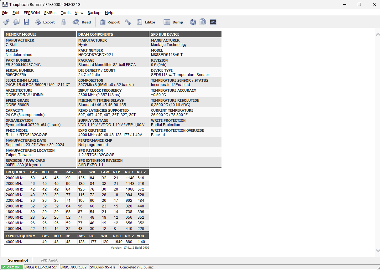Click the Completed in 0,58 sec status text

pyautogui.click(x=137, y=267)
